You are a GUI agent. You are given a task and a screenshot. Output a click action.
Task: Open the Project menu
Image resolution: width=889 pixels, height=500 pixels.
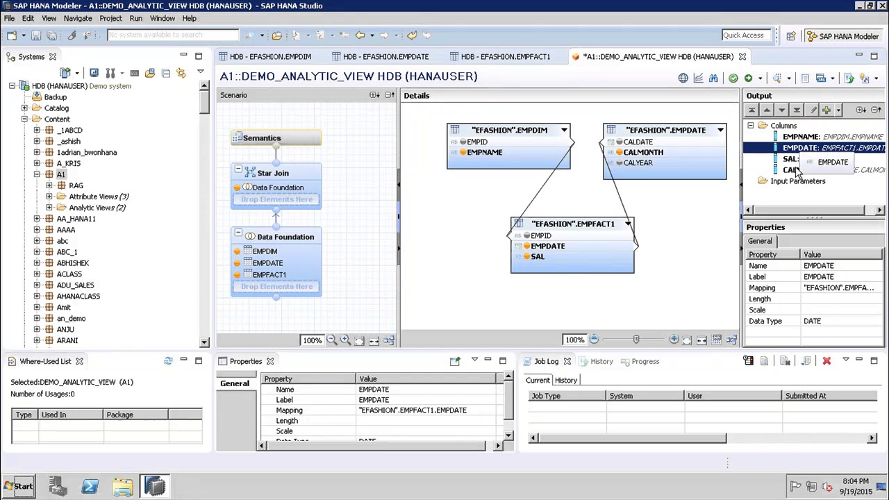tap(110, 18)
